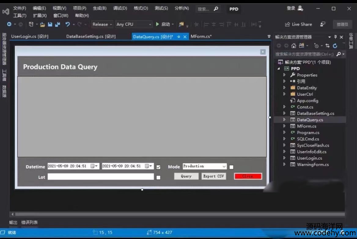Toggle the checked Datetime checkbox
The image size is (357, 239).
pyautogui.click(x=158, y=167)
